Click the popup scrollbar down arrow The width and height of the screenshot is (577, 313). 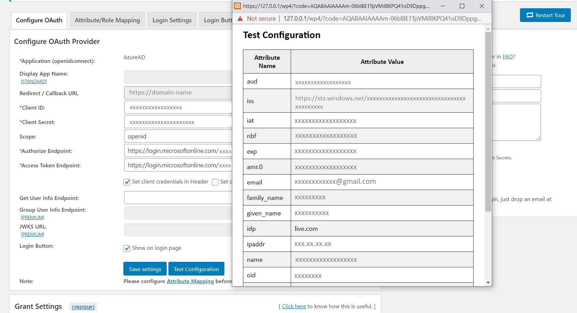[488, 283]
